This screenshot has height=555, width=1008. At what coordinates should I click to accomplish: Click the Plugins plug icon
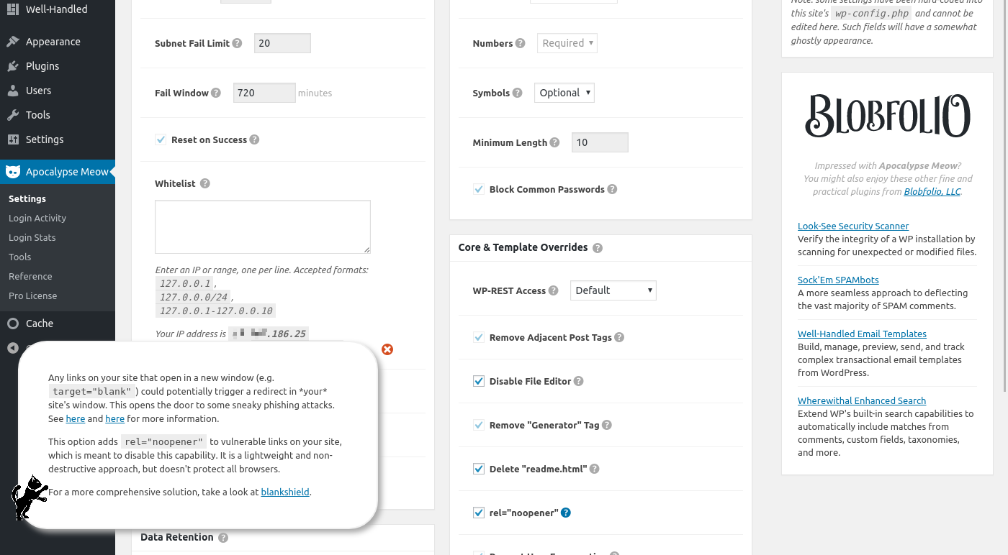tap(13, 66)
